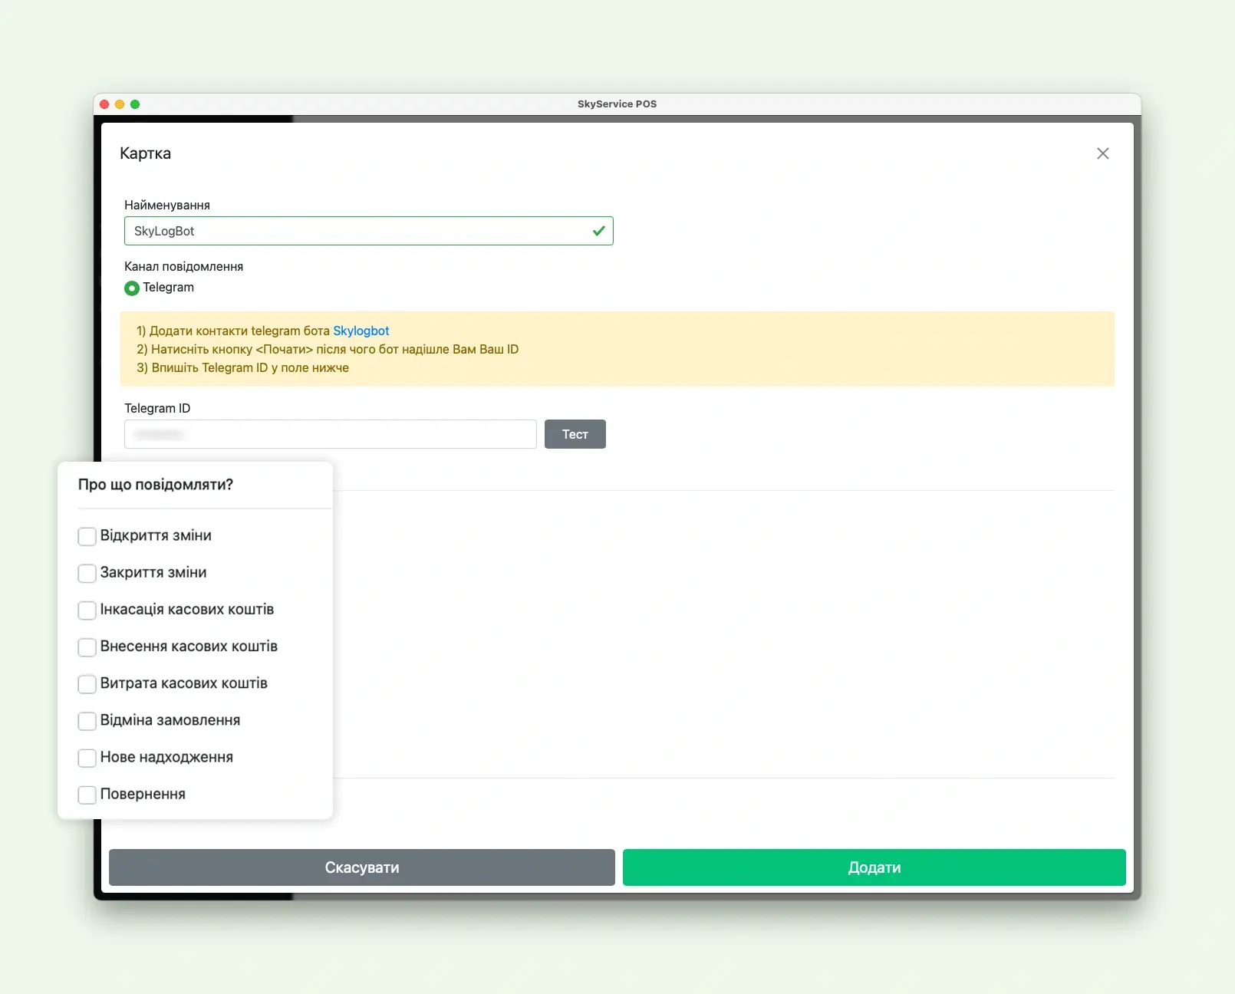Click the Telegram ID input field
Screen dimensions: 1235x994
[x=330, y=434]
